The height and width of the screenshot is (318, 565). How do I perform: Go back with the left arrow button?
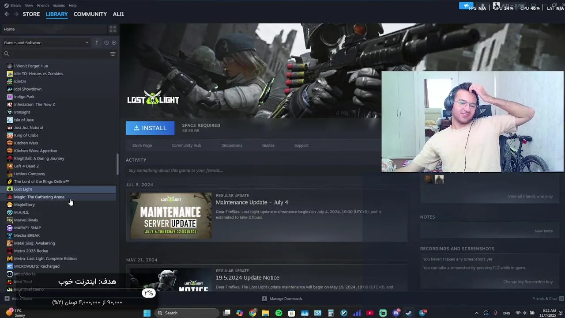[x=7, y=14]
